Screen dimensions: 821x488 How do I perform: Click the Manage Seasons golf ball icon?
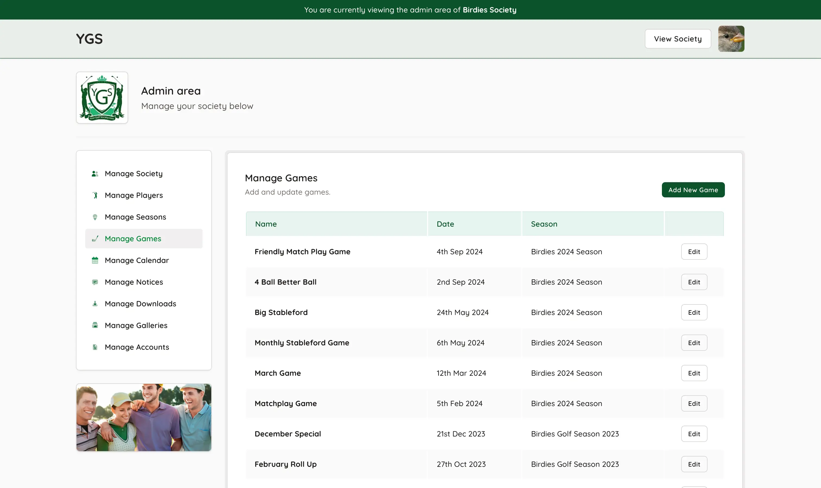[95, 217]
